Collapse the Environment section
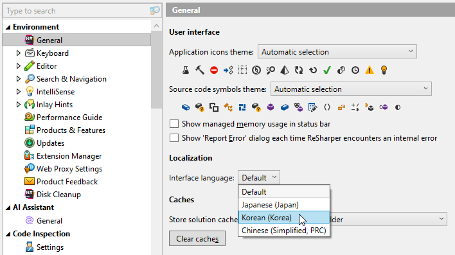The height and width of the screenshot is (255, 455). click(x=8, y=27)
